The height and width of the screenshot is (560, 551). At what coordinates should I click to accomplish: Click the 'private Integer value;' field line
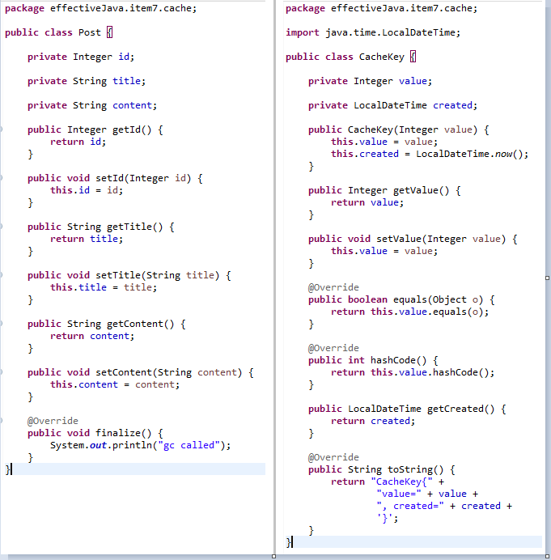371,81
